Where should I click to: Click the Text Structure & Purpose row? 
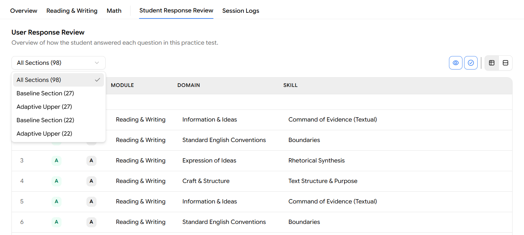[x=323, y=181]
